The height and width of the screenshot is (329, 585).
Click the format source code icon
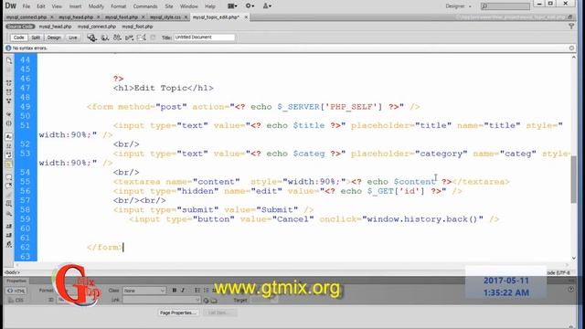coord(9,245)
